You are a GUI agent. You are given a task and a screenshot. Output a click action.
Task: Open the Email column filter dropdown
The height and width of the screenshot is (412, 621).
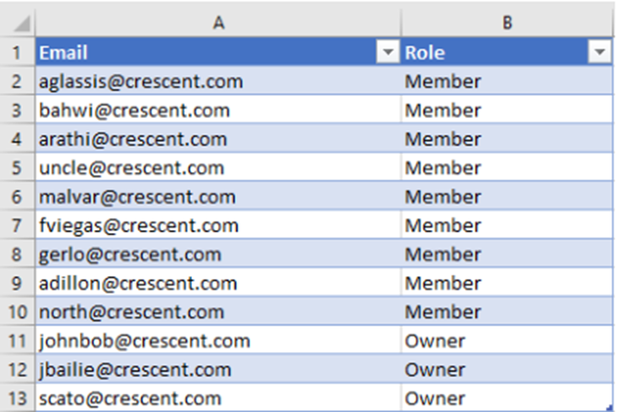(387, 53)
